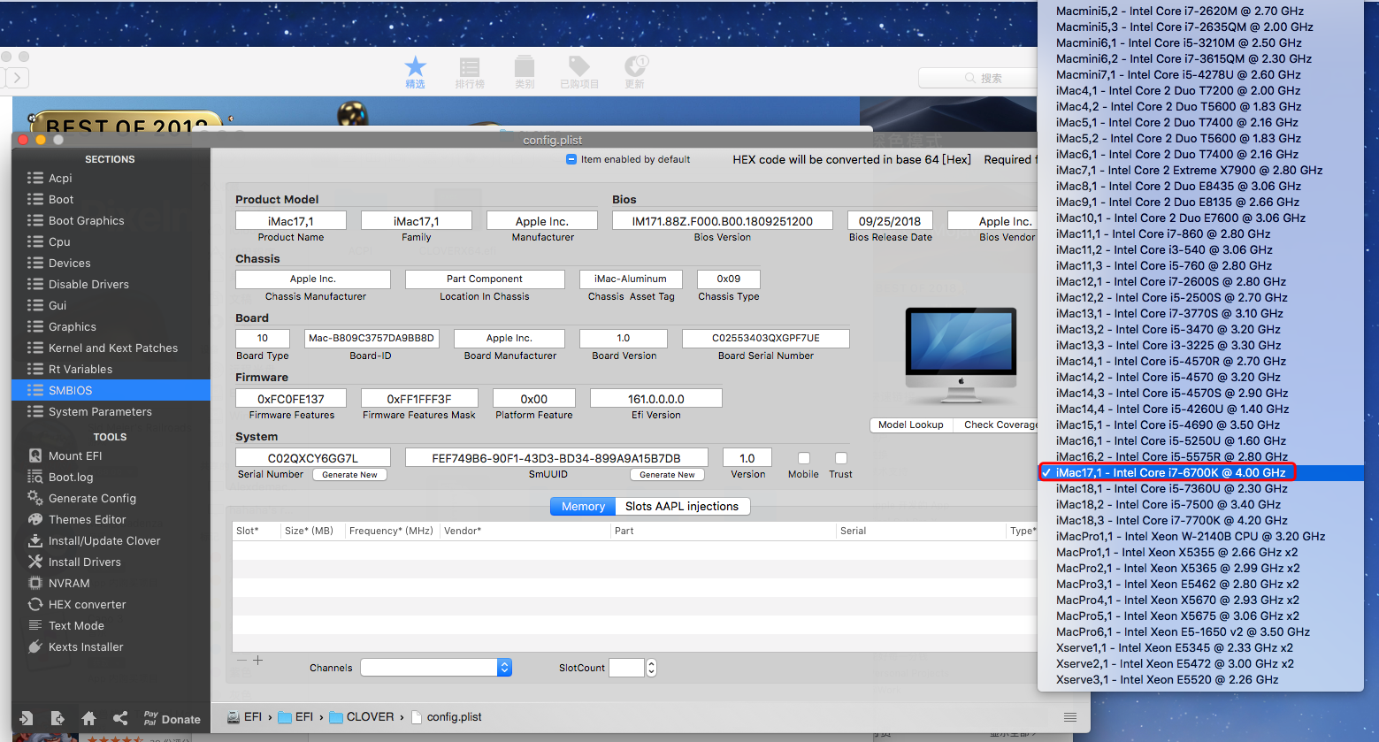This screenshot has width=1379, height=742.
Task: Click the hamburger list icon in path bar
Action: 1070,717
